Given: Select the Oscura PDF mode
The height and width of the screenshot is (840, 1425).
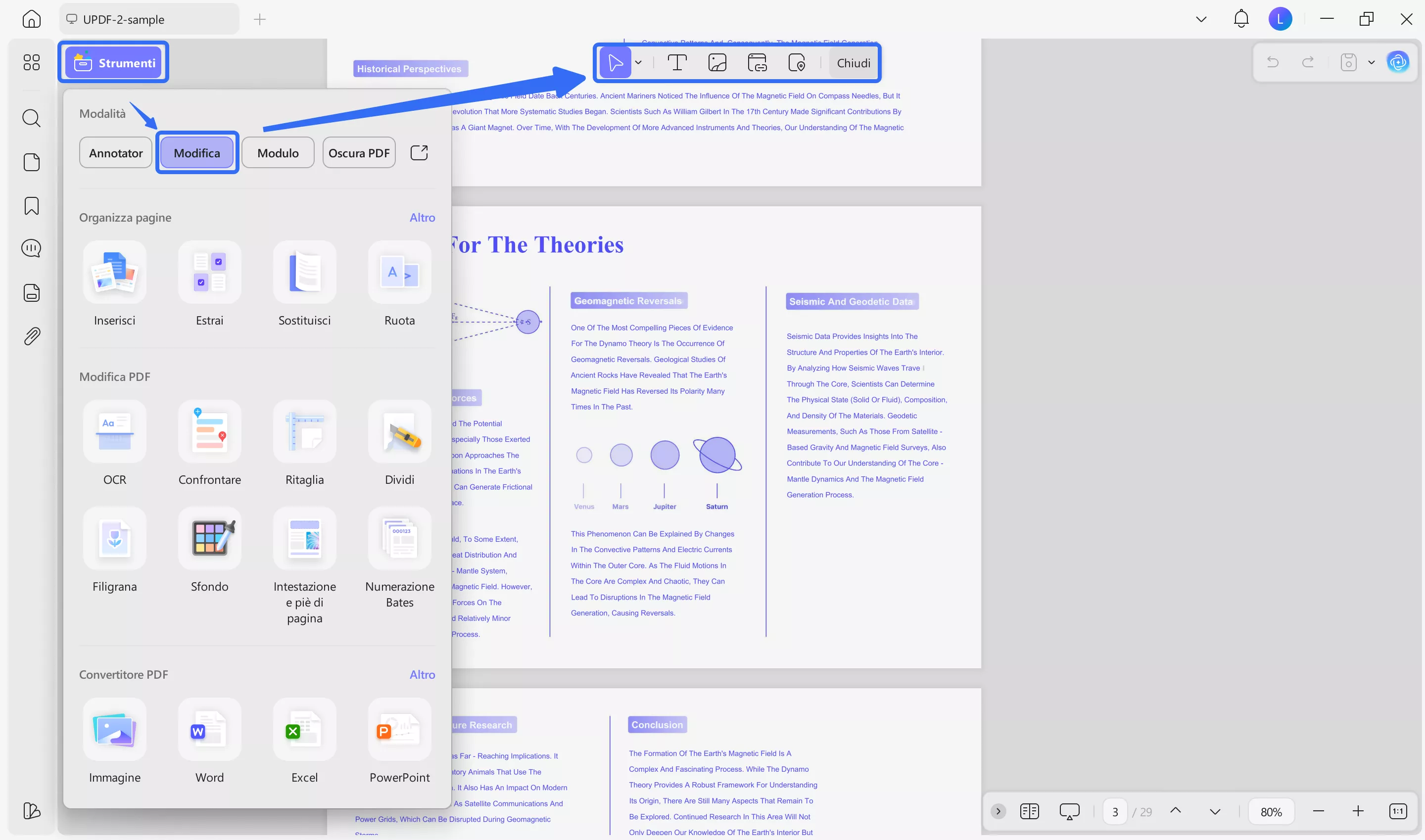Looking at the screenshot, I should tap(358, 152).
